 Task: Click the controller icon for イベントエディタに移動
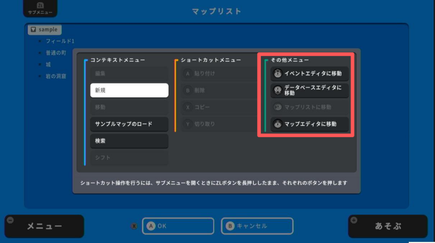click(x=277, y=74)
